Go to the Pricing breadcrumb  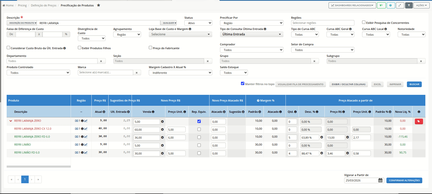coord(22,5)
